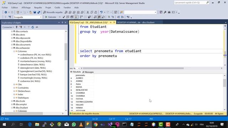
Task: Expand the dbo.devis table node
Action: click(x=12, y=35)
